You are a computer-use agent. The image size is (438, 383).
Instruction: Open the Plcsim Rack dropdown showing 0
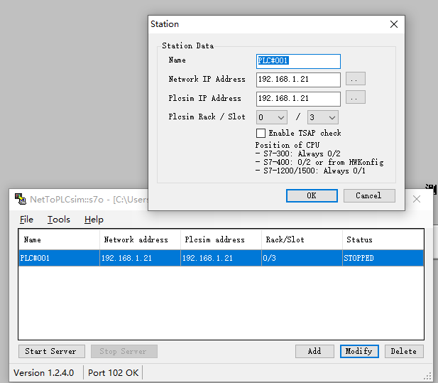[272, 117]
